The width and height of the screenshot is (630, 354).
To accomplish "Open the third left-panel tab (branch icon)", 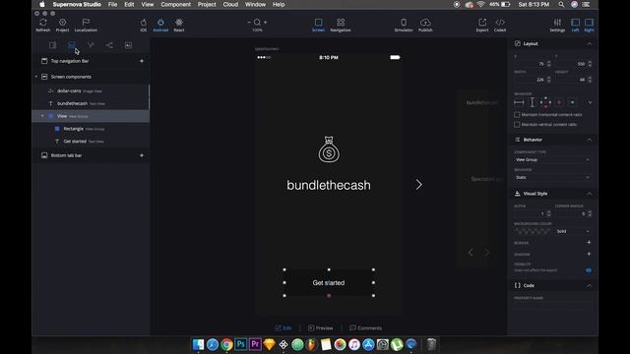I will tap(91, 45).
